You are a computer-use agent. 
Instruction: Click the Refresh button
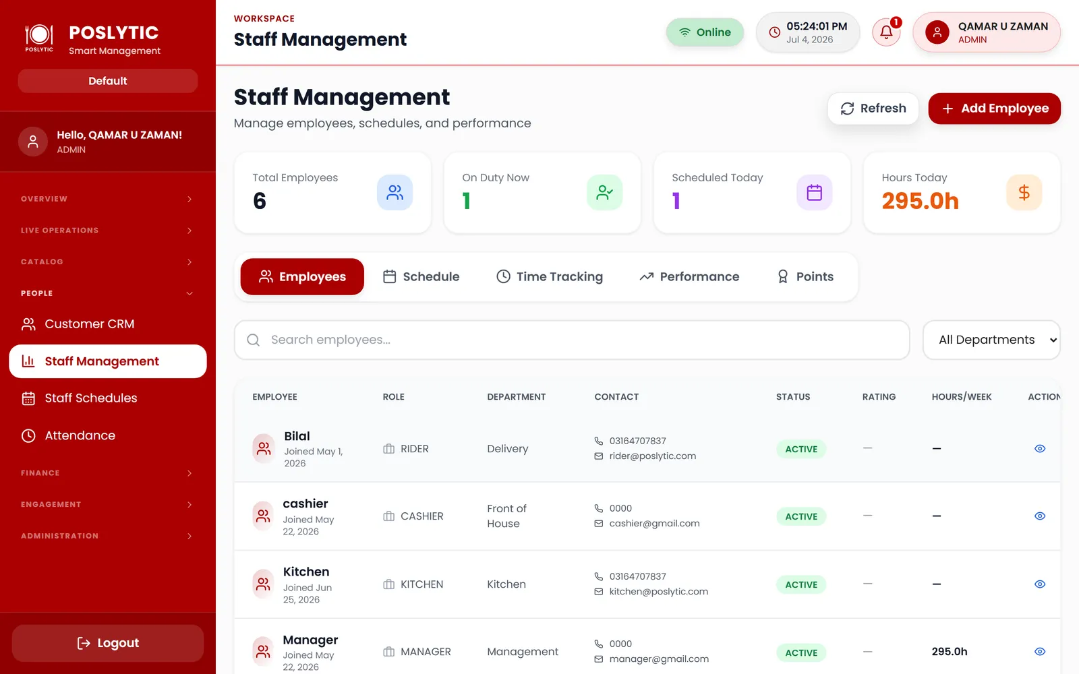[873, 109]
